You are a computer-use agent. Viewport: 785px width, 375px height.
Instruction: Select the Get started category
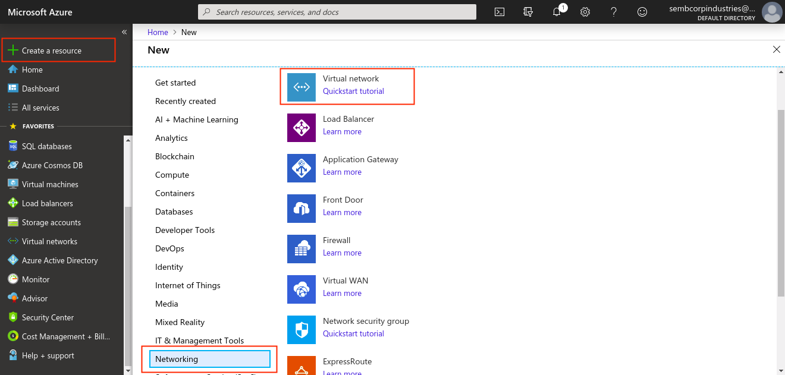pos(175,83)
